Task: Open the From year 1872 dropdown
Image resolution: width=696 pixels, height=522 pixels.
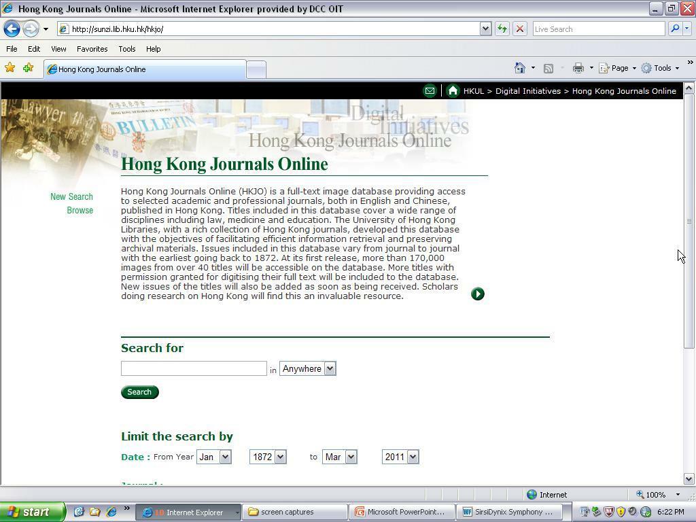Action: pyautogui.click(x=268, y=457)
